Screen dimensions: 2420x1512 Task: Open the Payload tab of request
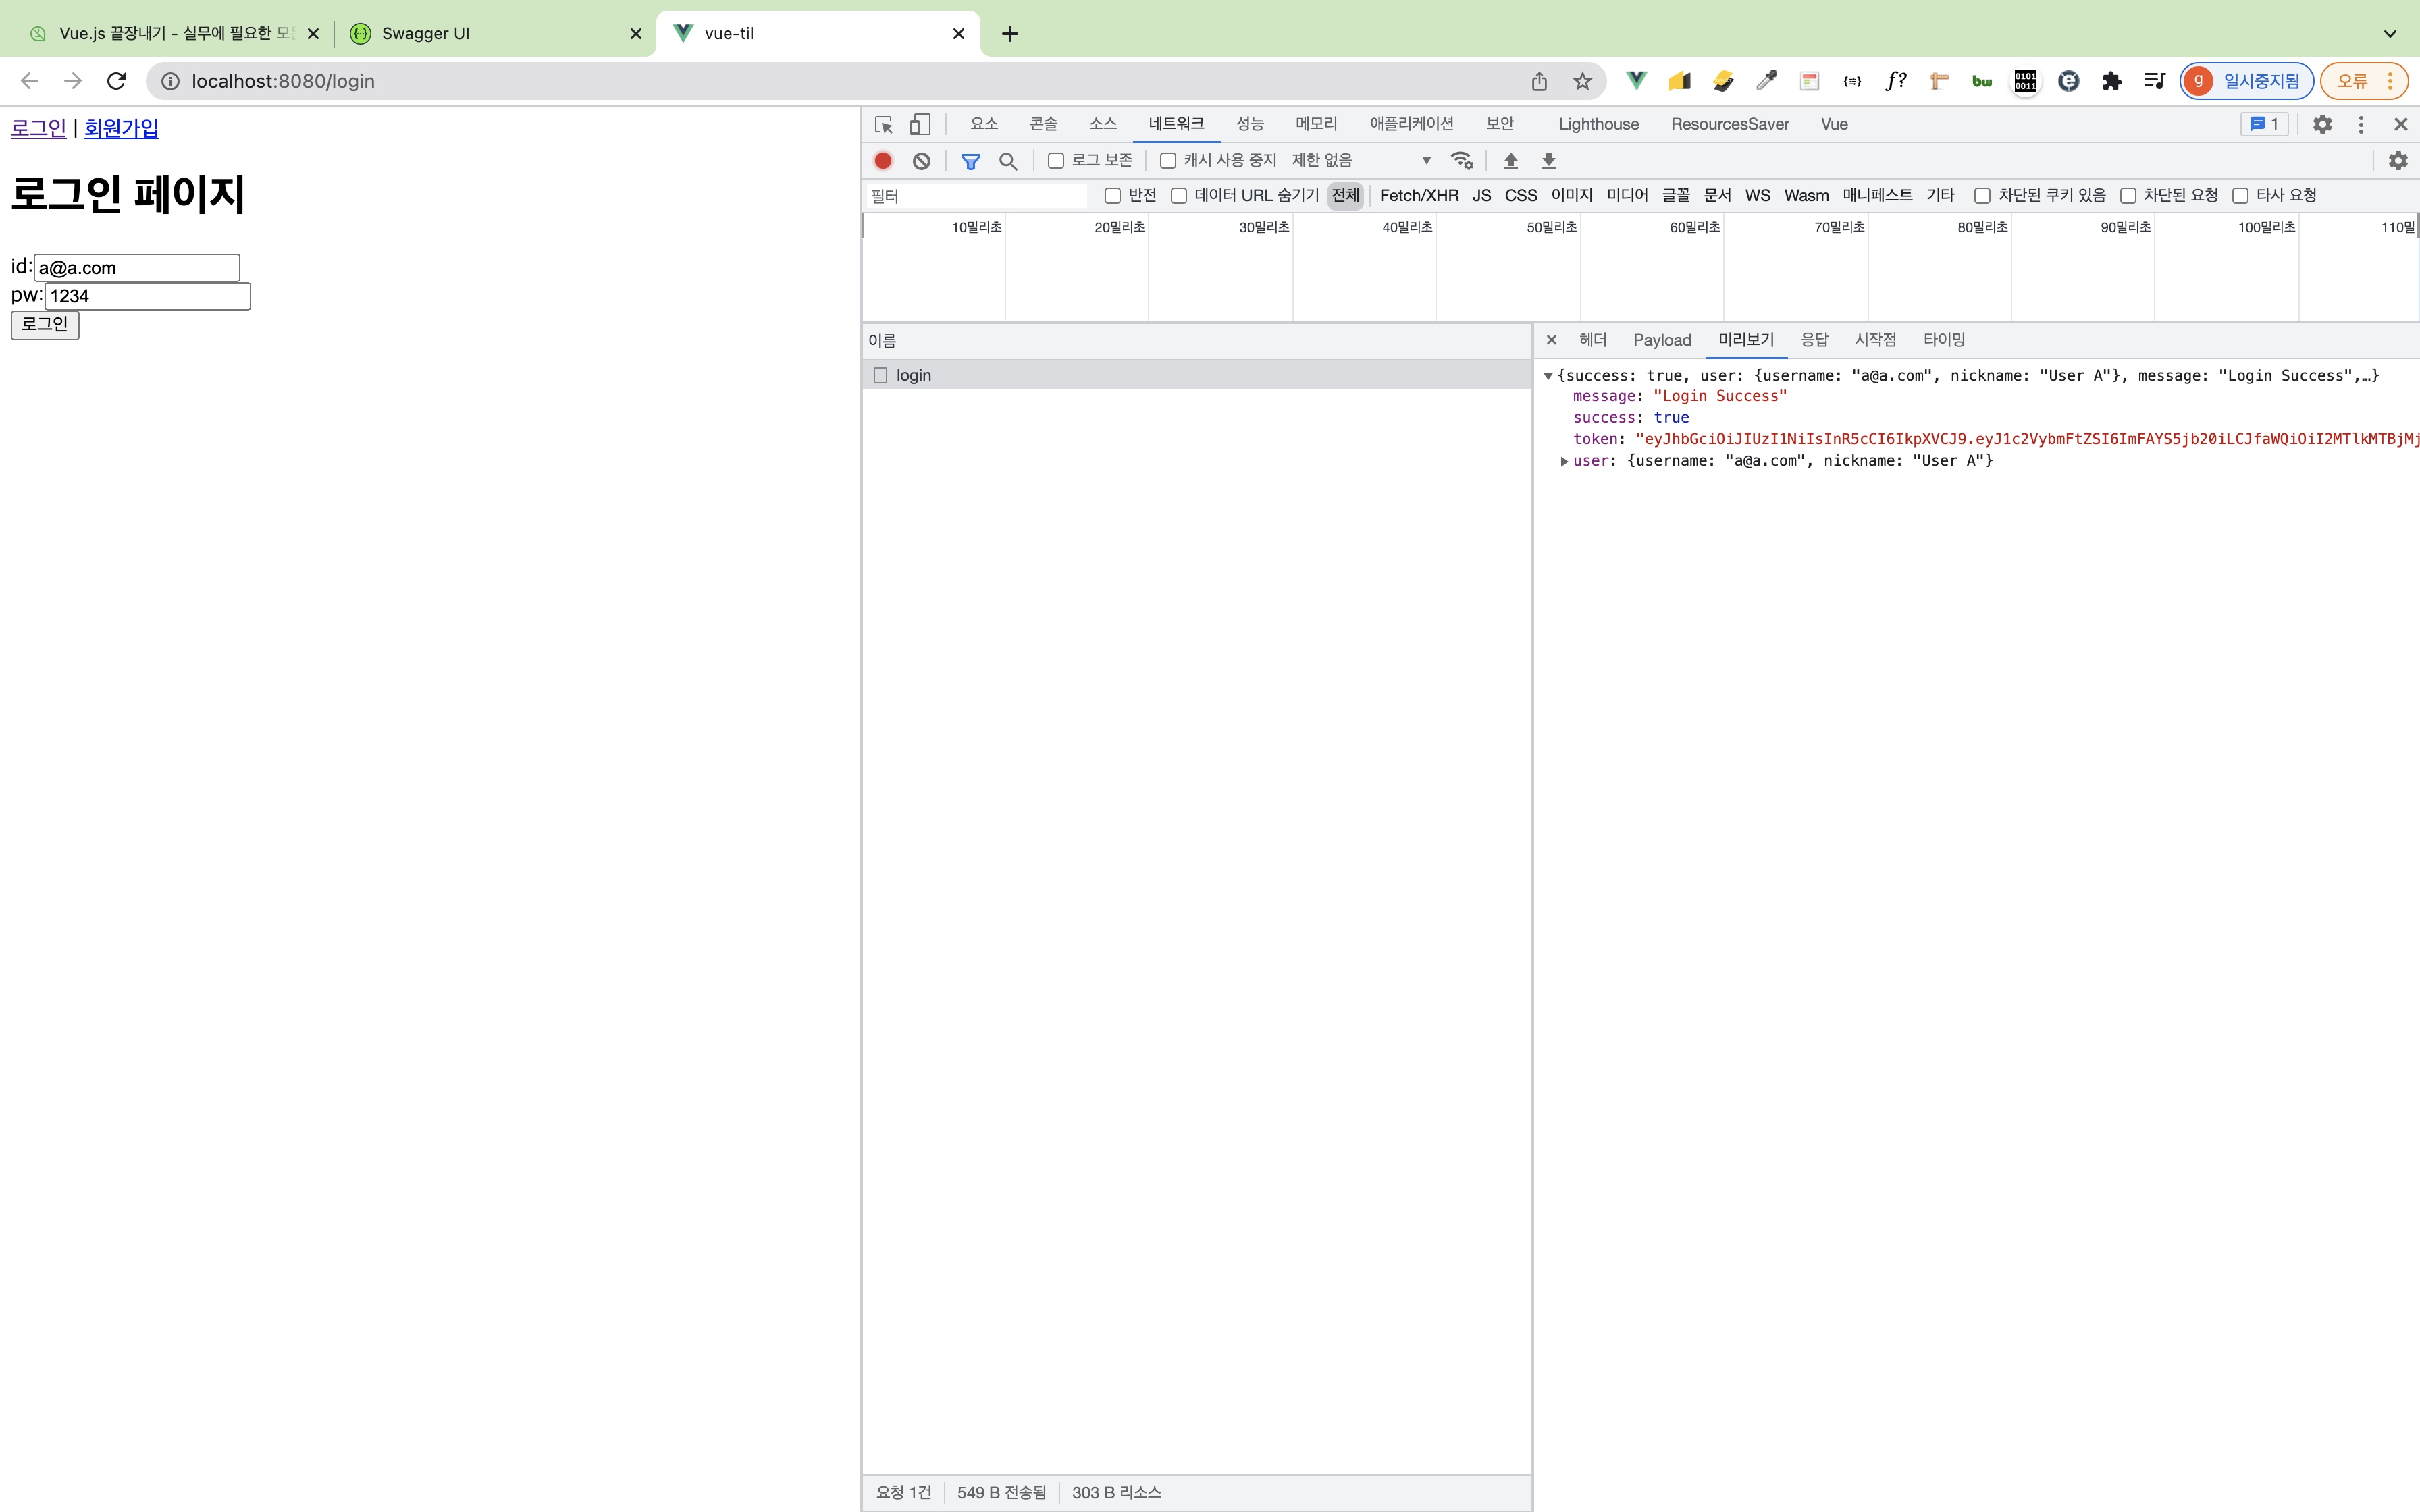[x=1661, y=340]
